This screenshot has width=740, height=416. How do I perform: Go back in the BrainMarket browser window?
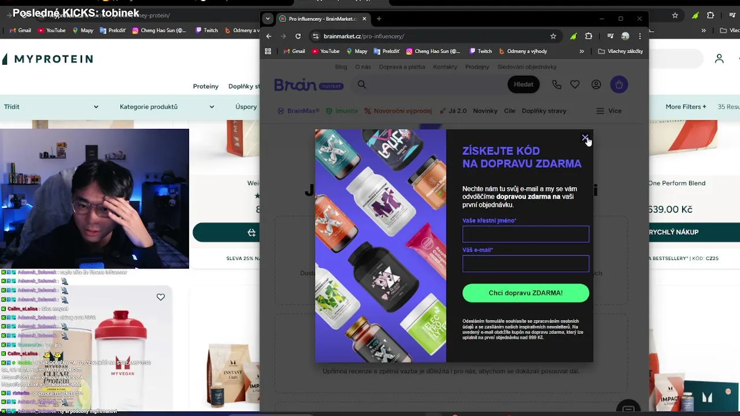pos(269,36)
